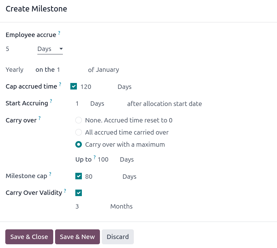Click the Days dropdown arrow
The image size is (277, 248).
(61, 49)
